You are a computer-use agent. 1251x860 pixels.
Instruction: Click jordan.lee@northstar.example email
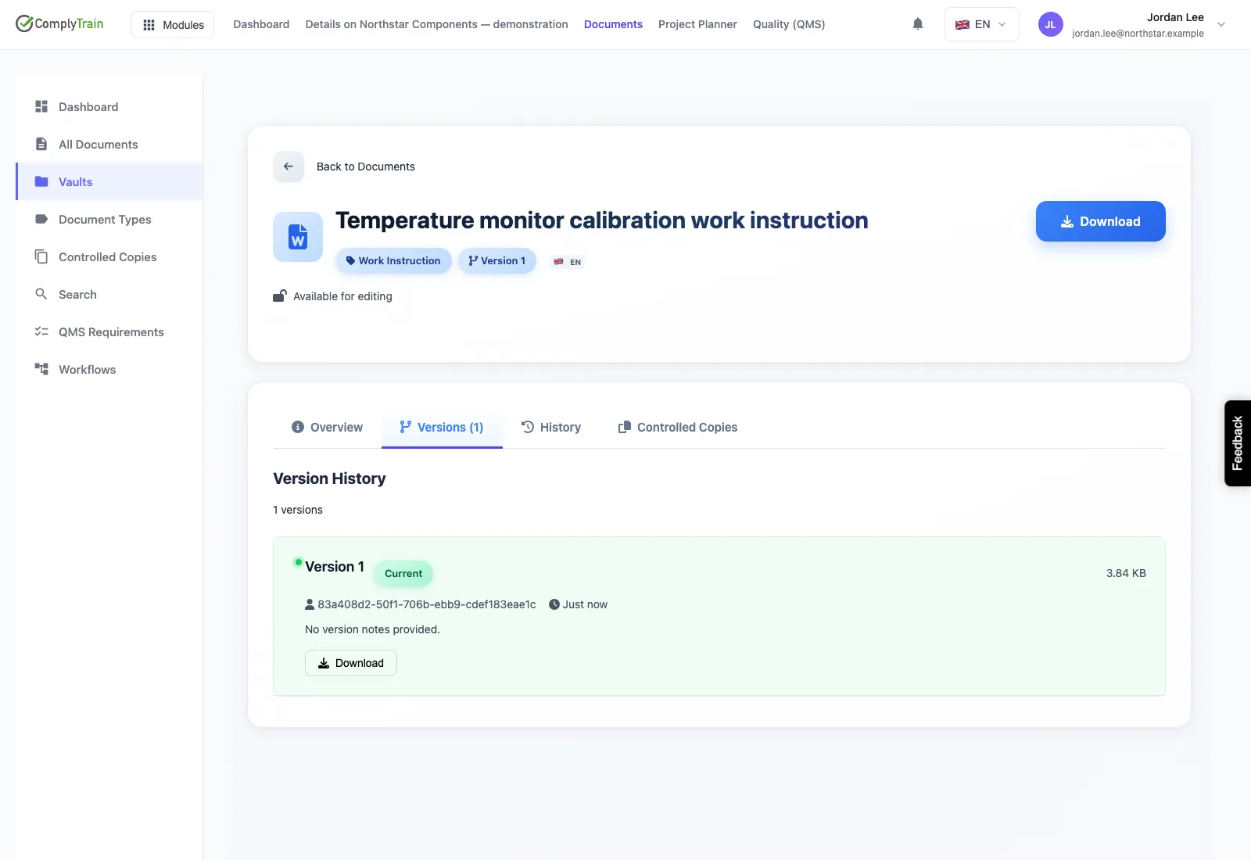coord(1138,34)
